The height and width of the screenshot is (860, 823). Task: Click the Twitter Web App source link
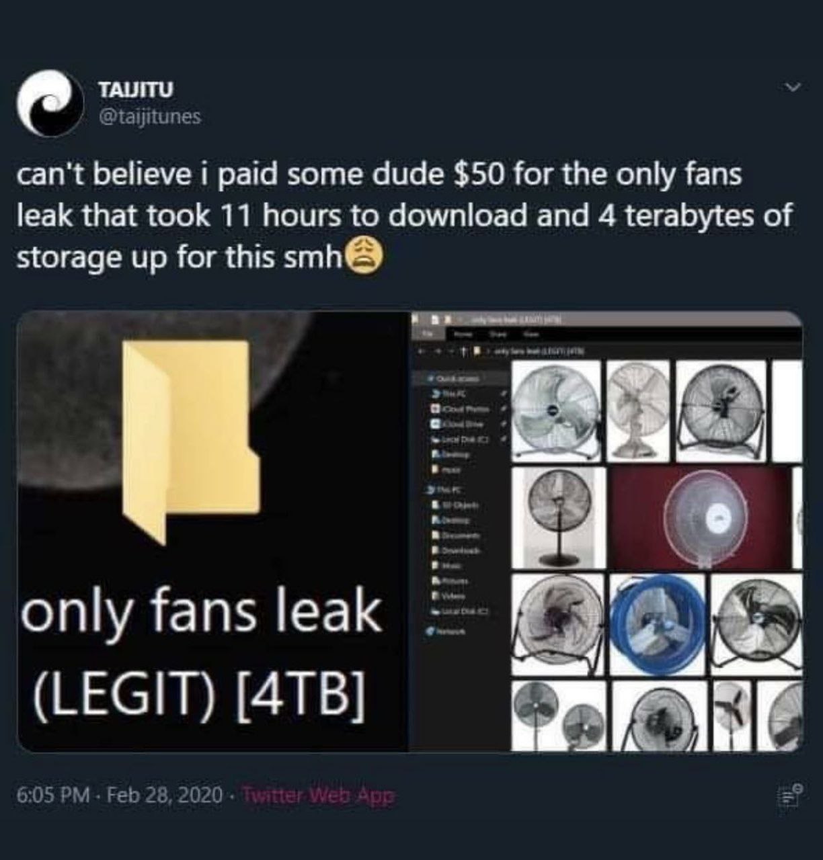(318, 795)
